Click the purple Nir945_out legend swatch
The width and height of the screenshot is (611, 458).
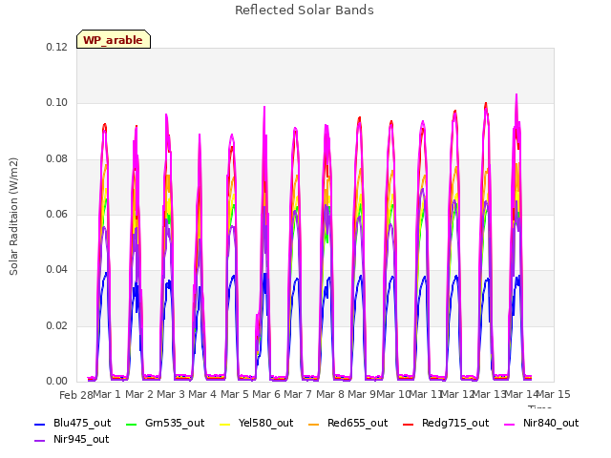click(x=40, y=441)
